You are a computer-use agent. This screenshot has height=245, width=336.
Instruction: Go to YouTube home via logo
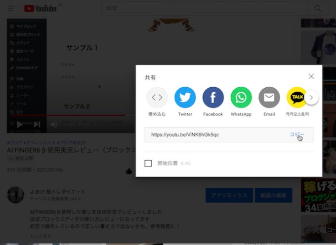click(41, 8)
